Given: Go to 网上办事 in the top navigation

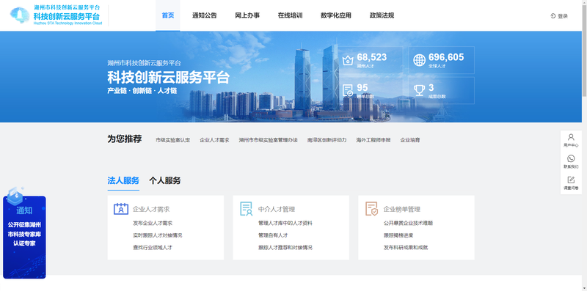Looking at the screenshot, I should (x=247, y=15).
